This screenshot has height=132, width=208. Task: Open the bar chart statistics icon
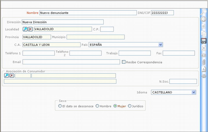coord(204,55)
